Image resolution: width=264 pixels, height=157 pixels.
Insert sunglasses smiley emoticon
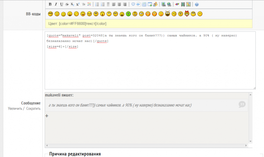(x=50, y=14)
